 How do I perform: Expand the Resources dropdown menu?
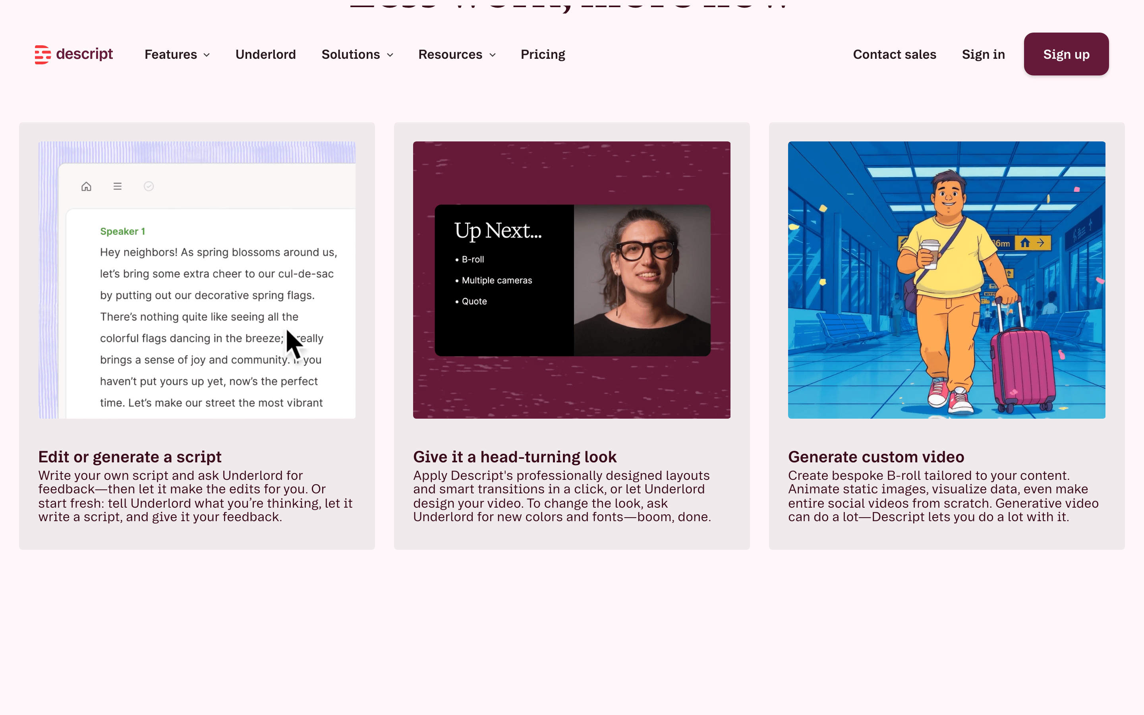[457, 54]
